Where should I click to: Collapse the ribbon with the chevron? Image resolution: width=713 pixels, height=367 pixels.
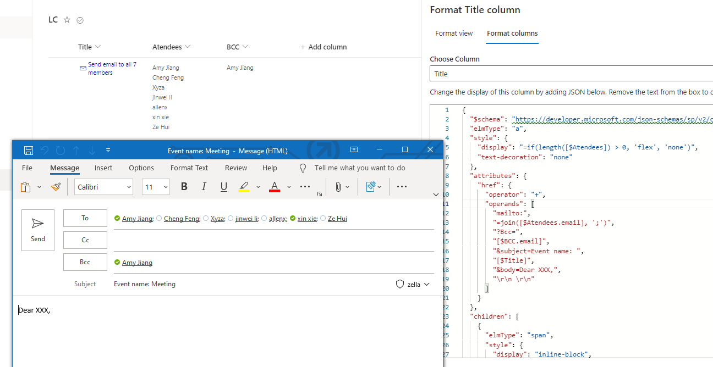pos(436,194)
